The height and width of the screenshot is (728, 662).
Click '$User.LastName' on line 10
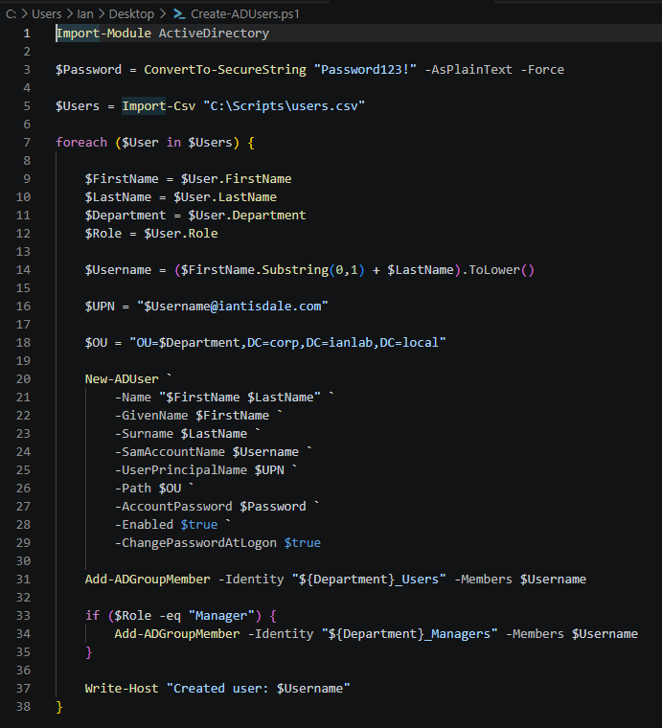point(225,197)
